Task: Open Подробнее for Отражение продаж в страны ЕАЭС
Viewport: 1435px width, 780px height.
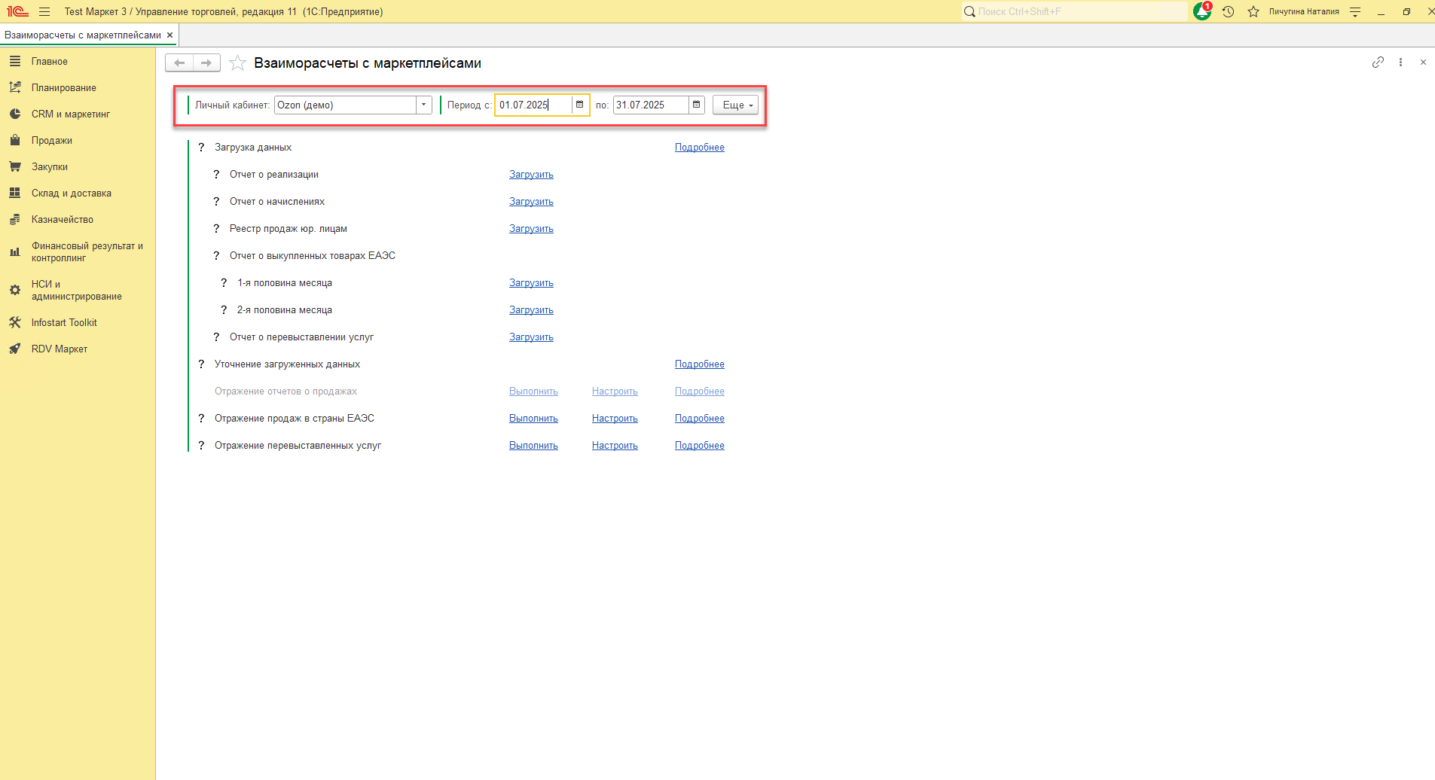Action: click(x=700, y=419)
